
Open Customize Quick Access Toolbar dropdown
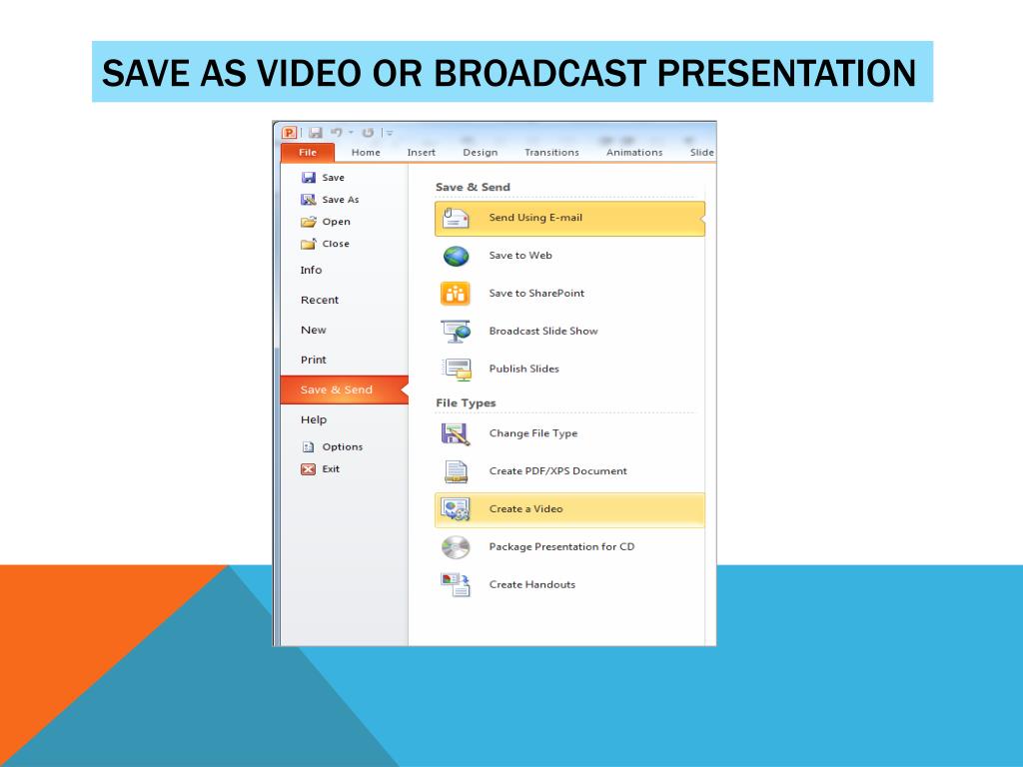(389, 133)
